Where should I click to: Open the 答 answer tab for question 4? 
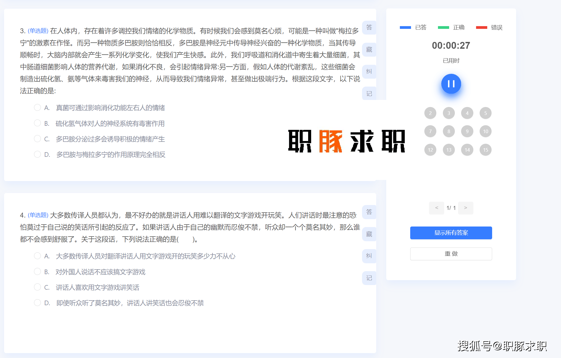click(x=369, y=212)
